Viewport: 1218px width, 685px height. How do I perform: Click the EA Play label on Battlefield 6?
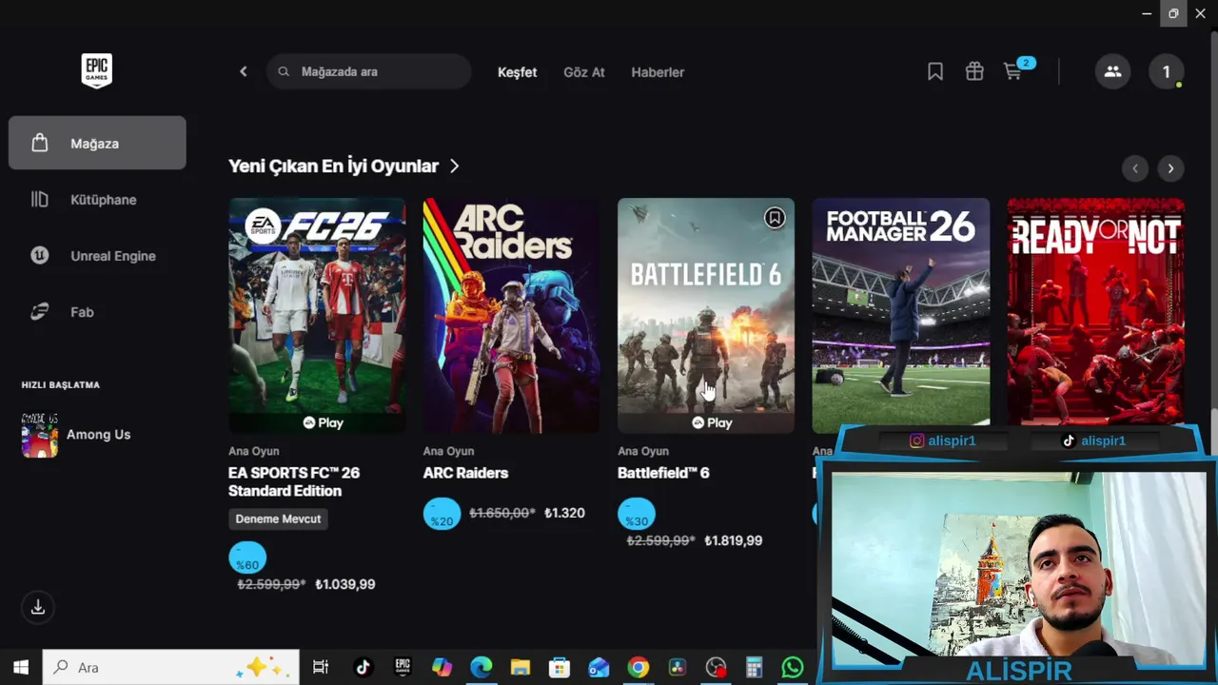pos(711,422)
